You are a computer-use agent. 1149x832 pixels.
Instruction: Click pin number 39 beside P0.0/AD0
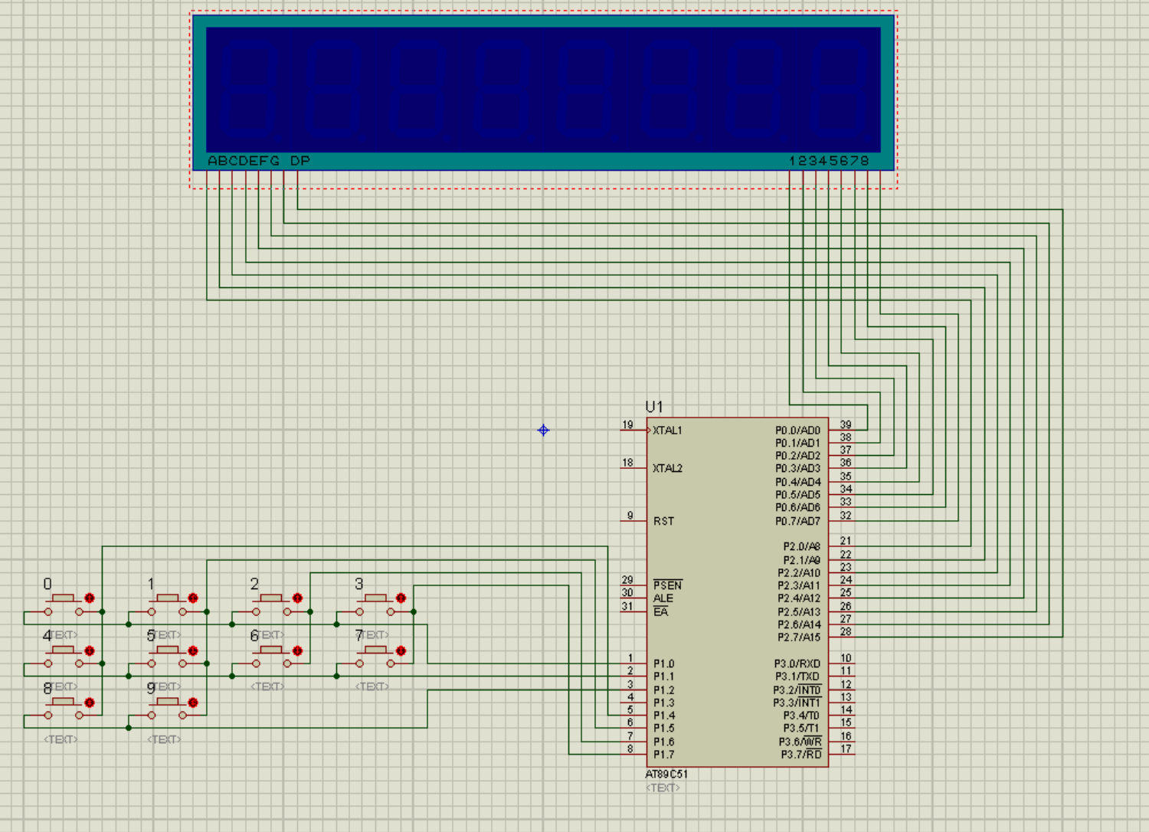[846, 424]
